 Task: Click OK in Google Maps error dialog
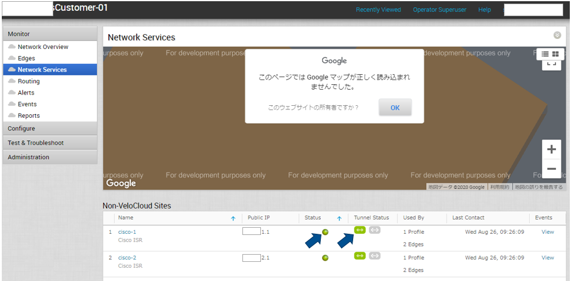coord(395,108)
